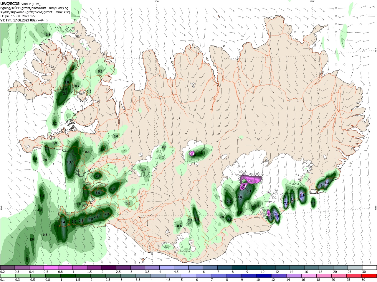Click the 'rigning/skúrir' legend description line

[x=34, y=8]
